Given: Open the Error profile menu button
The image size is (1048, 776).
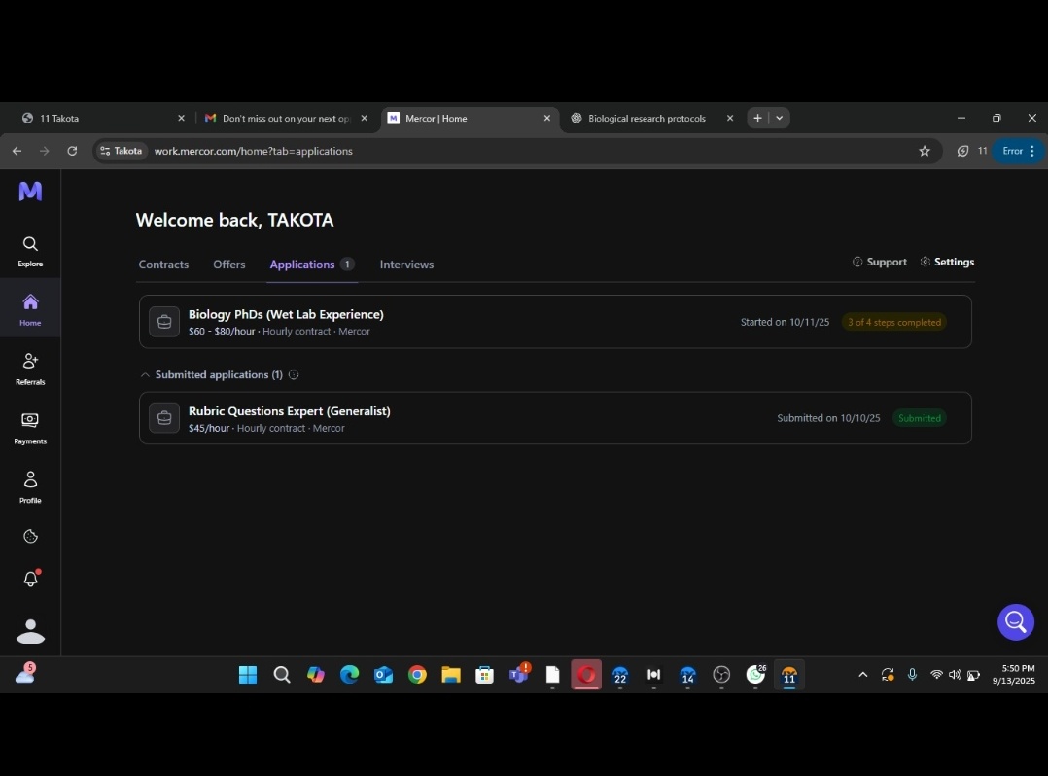Looking at the screenshot, I should point(1019,151).
